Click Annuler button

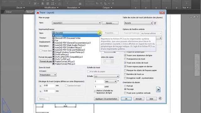[139, 99]
